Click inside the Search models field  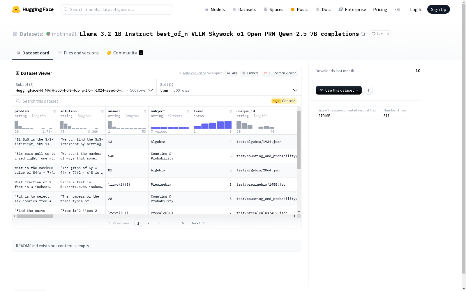(x=116, y=9)
